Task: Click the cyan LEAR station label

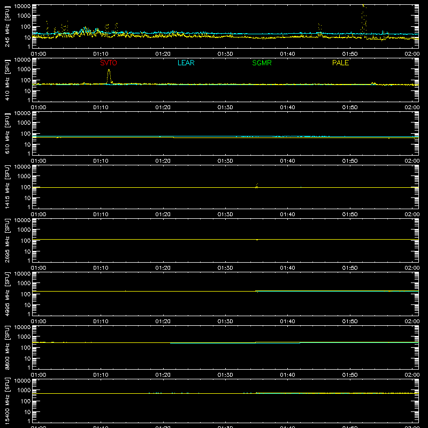Action: pyautogui.click(x=186, y=63)
